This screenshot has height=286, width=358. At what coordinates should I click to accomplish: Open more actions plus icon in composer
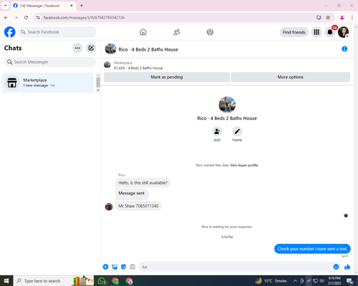coord(105,267)
